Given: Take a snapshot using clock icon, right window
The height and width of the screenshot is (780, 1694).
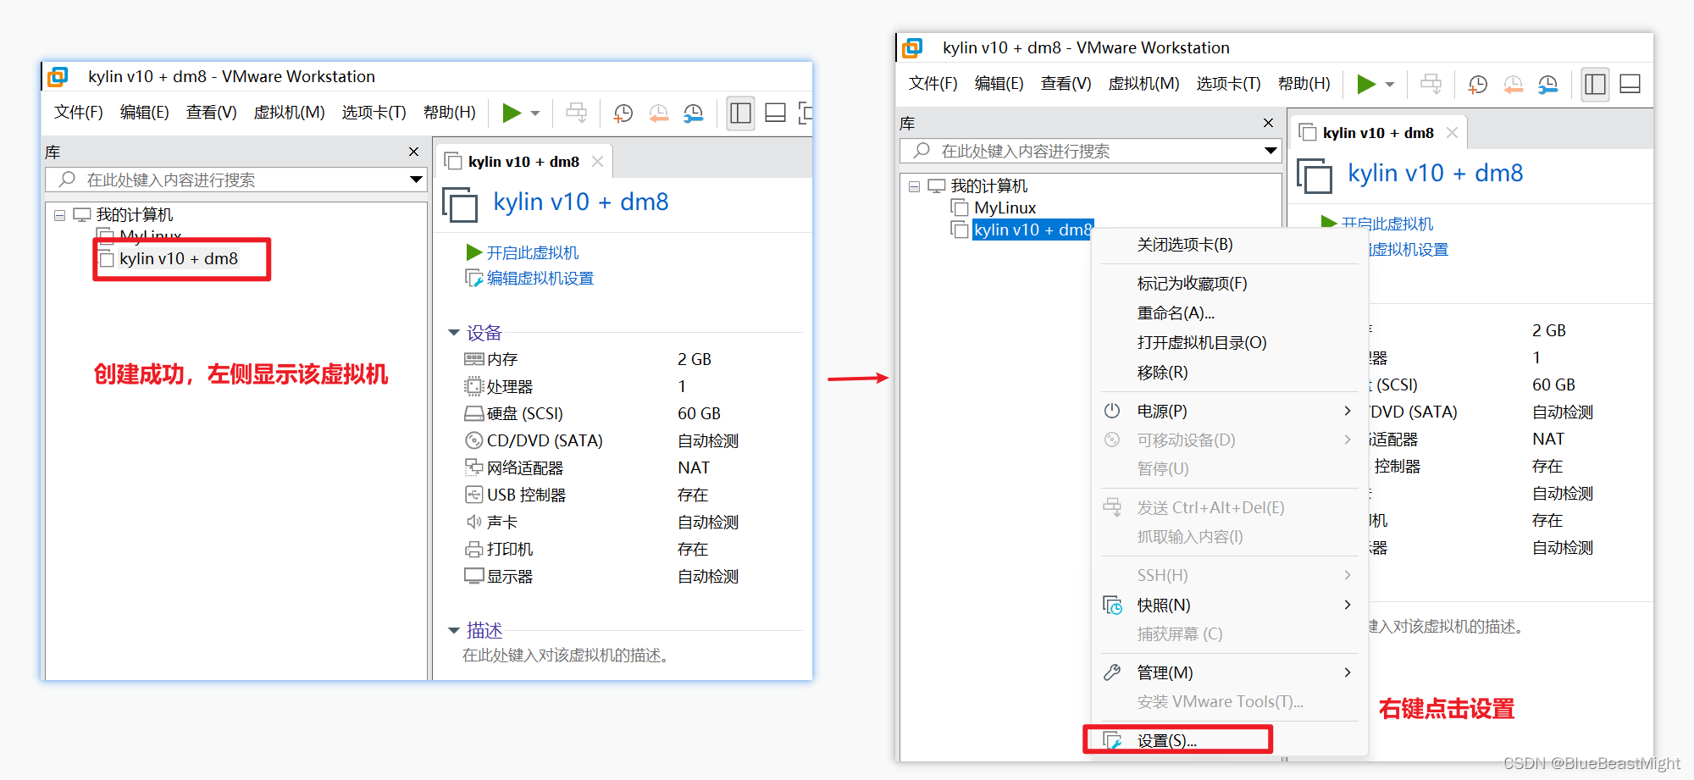Looking at the screenshot, I should point(1478,85).
